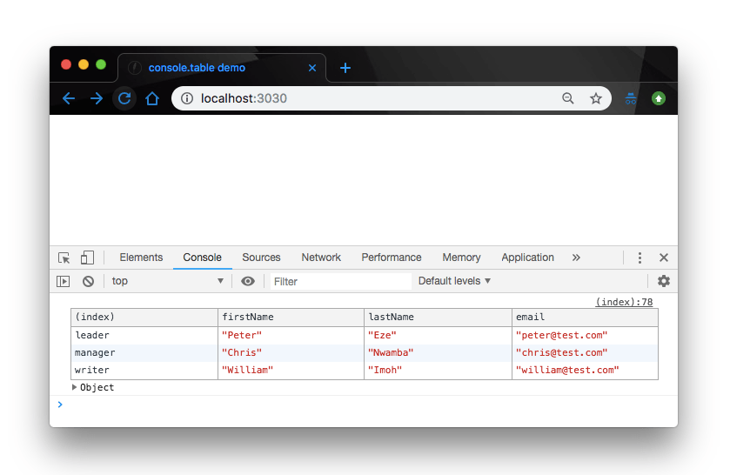Click the "Peter" firstName cell
Screen dimensions: 730x475
pos(291,335)
